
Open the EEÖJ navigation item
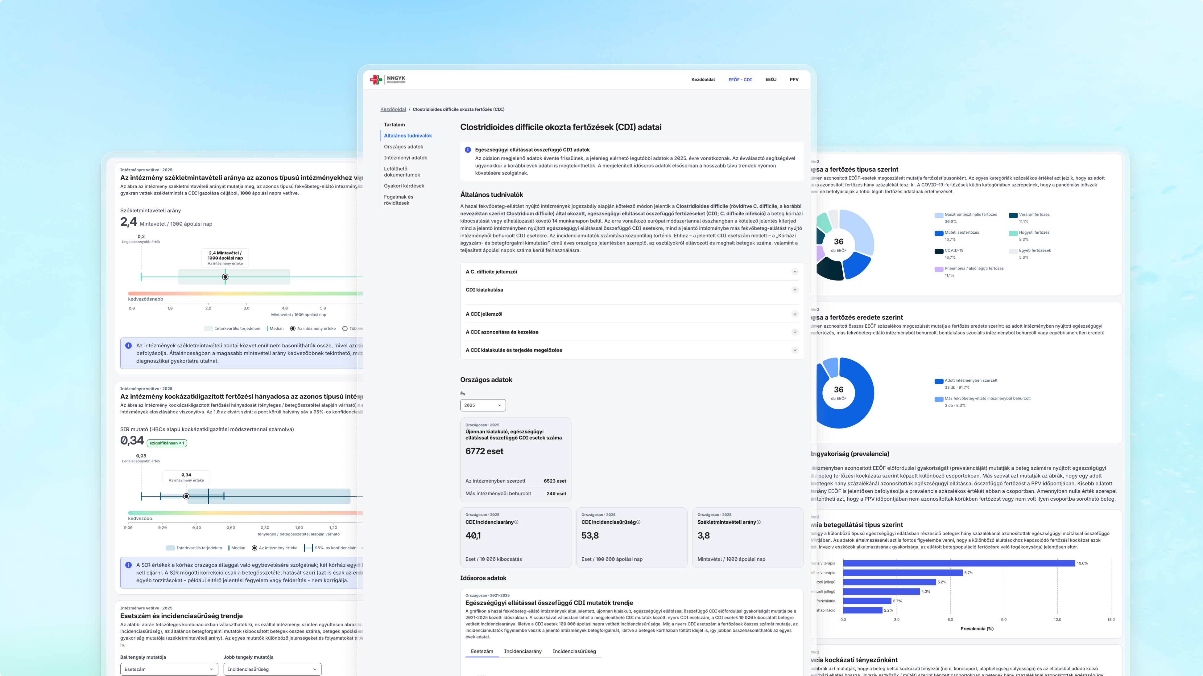[771, 79]
